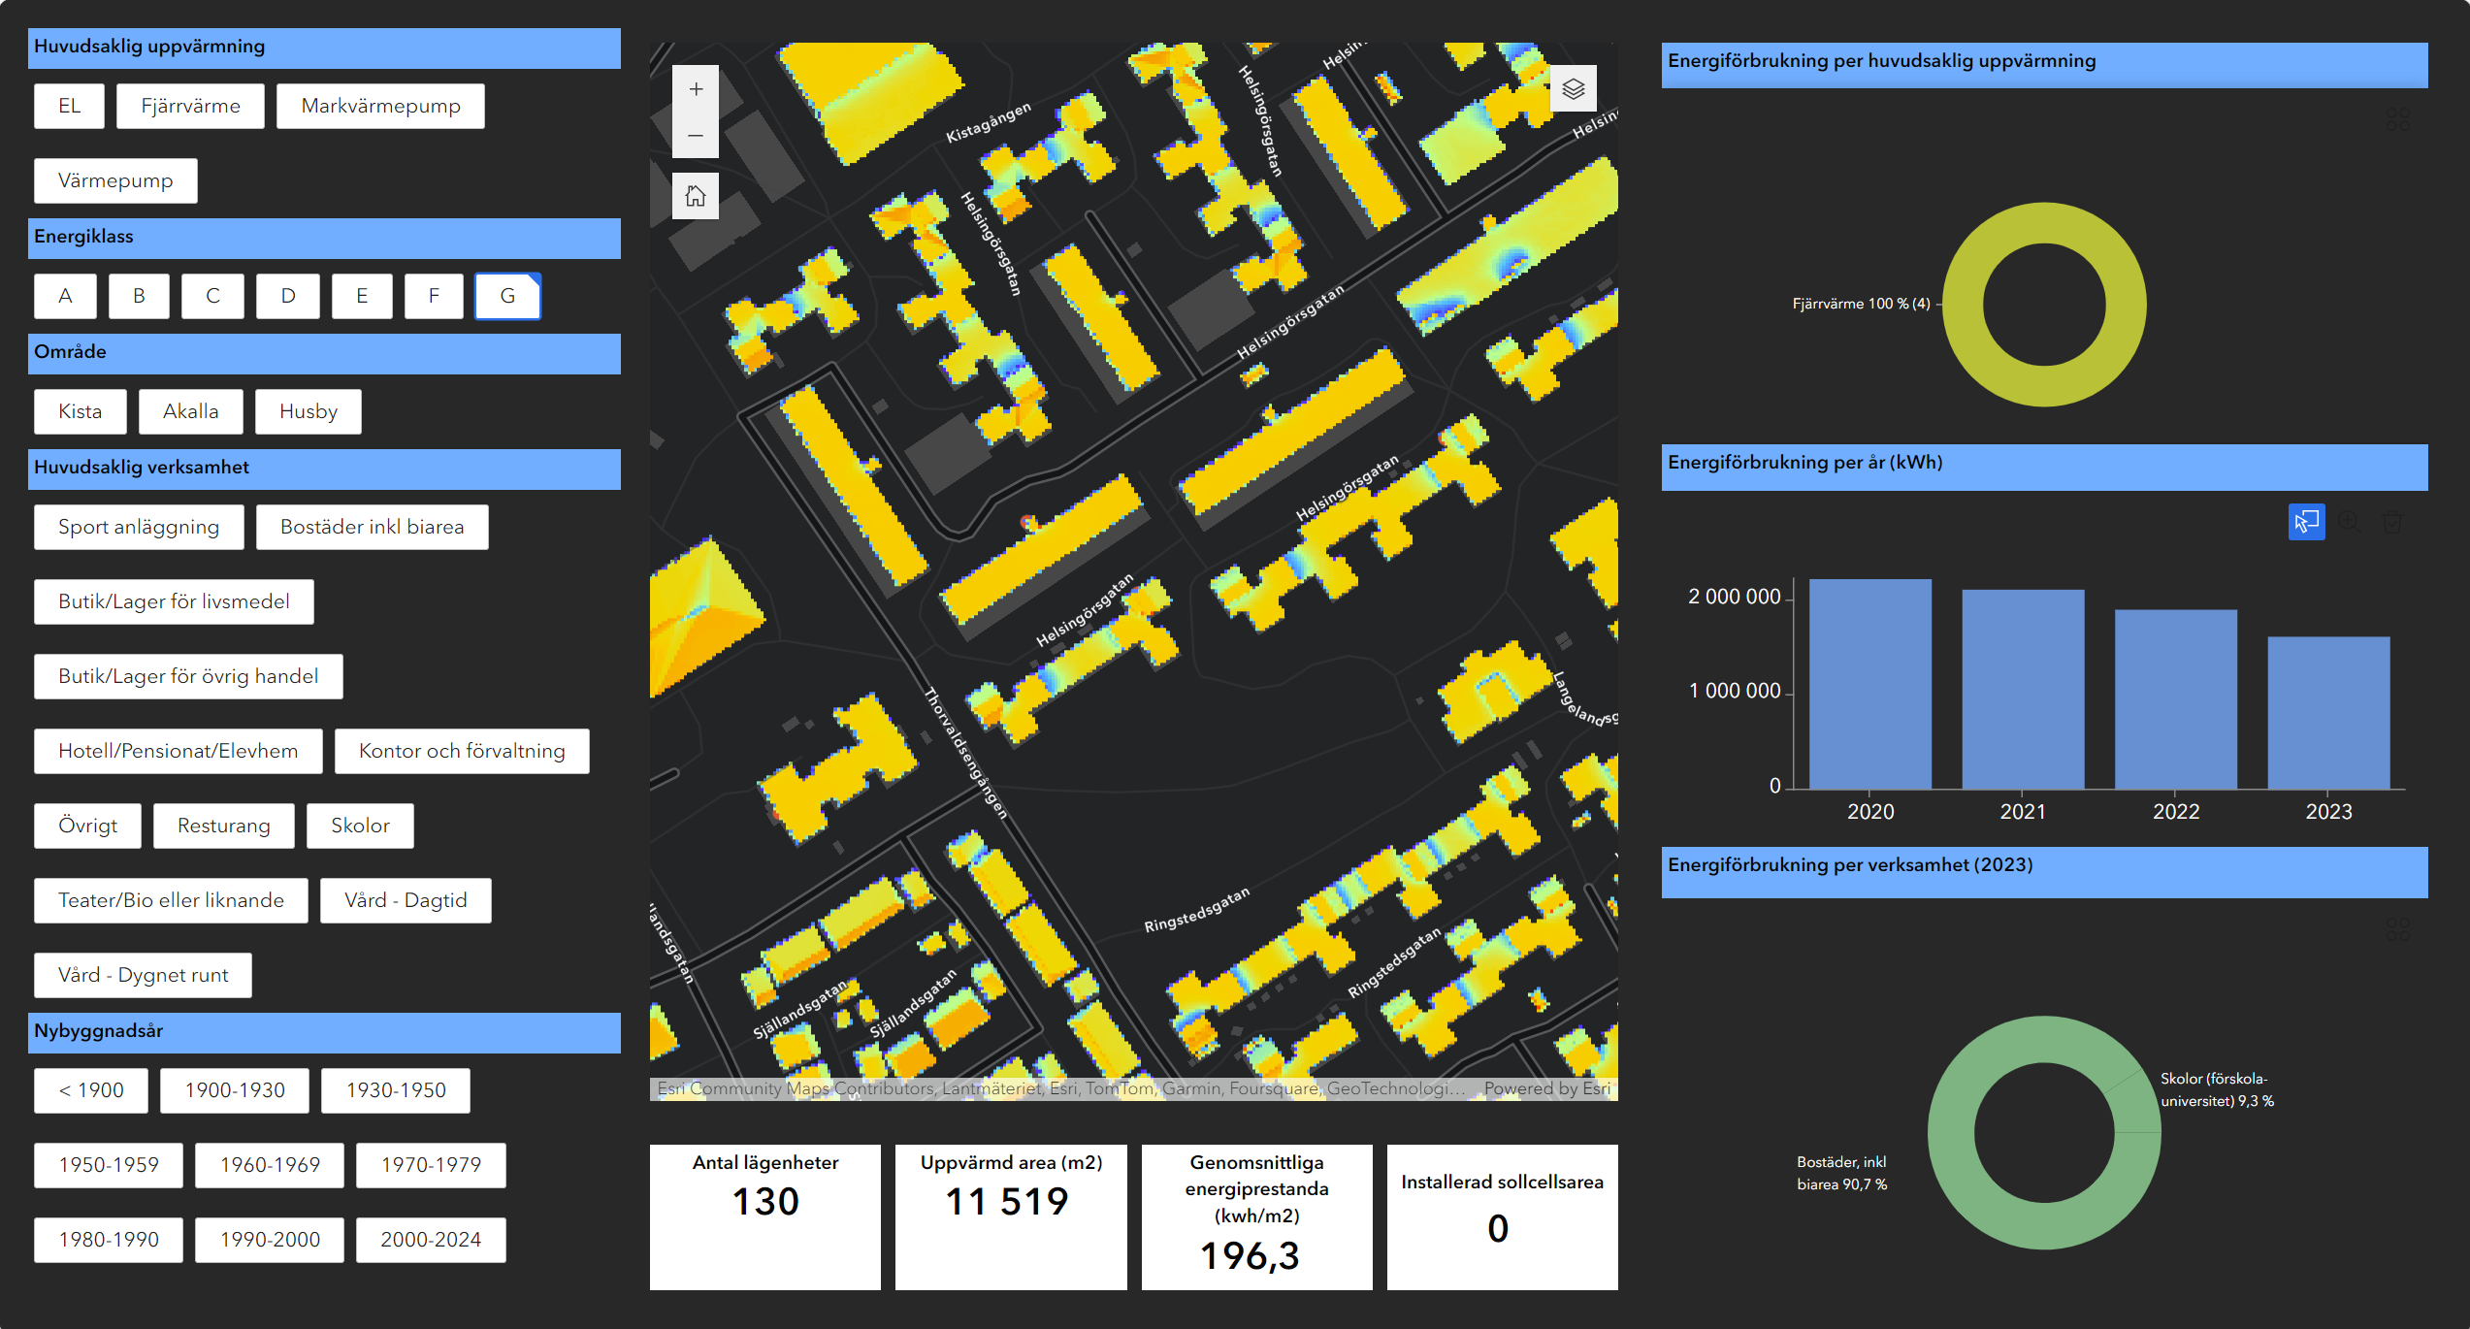Filter by Bostäder inkl biarea
Viewport: 2470px width, 1329px height.
point(373,527)
